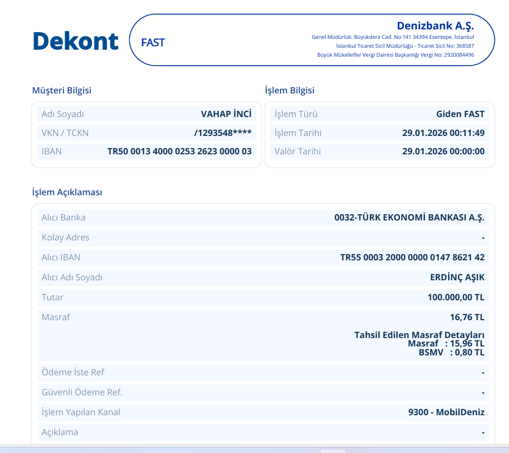Click the "Denizbank A.Ş." bank name
509x453 pixels.
point(435,26)
